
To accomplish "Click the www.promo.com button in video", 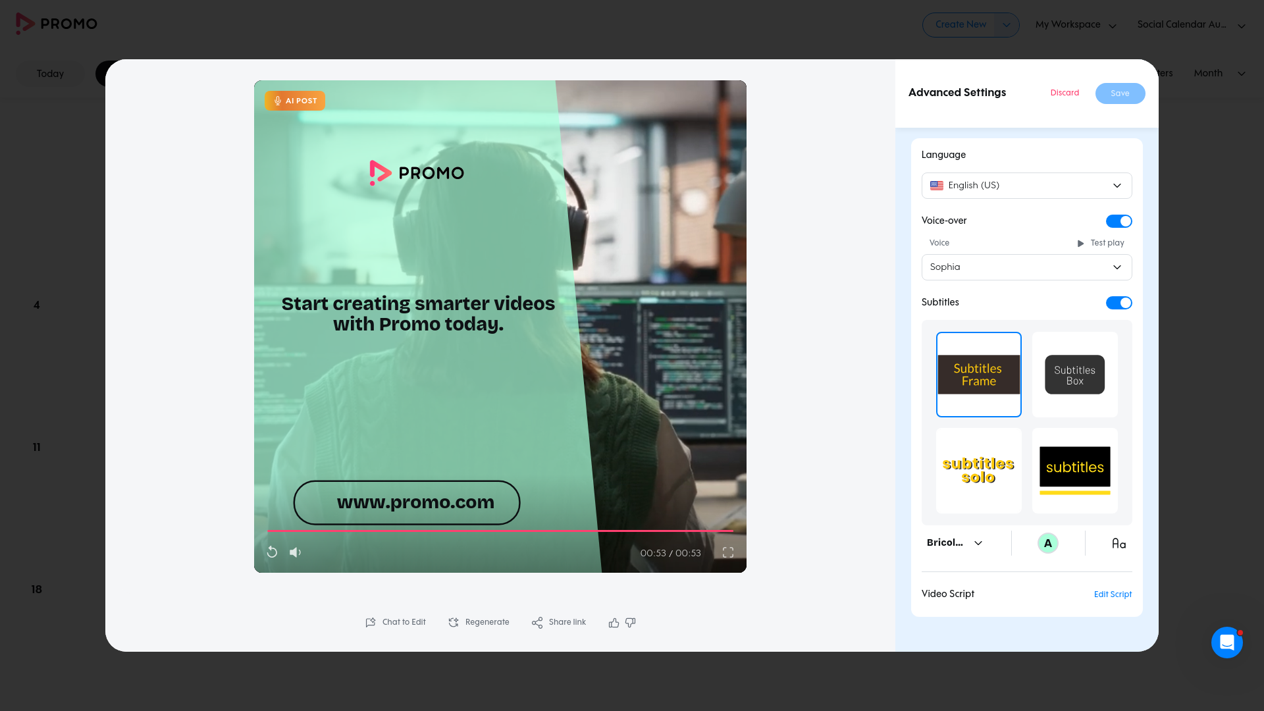I will click(x=407, y=502).
